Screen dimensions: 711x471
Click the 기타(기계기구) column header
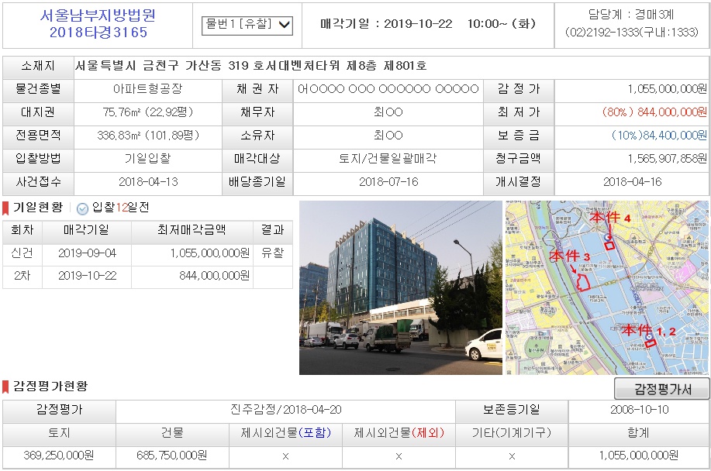tap(512, 433)
